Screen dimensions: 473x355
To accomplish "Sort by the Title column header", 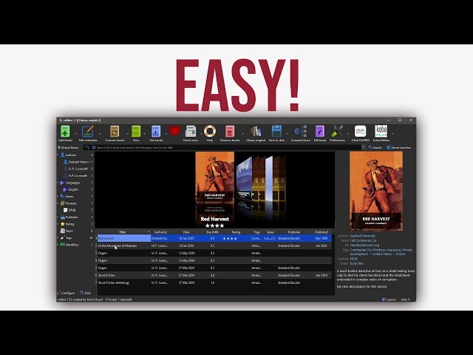I will [x=123, y=232].
